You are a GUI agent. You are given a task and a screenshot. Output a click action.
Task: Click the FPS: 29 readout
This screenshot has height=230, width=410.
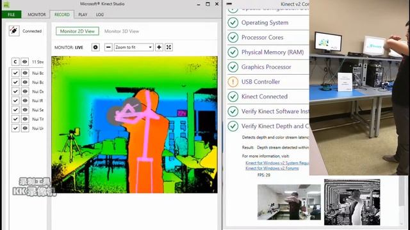pyautogui.click(x=264, y=175)
